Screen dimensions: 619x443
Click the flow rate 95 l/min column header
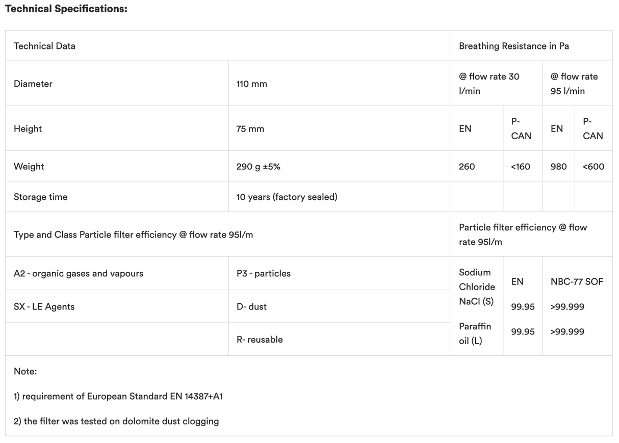pyautogui.click(x=574, y=84)
